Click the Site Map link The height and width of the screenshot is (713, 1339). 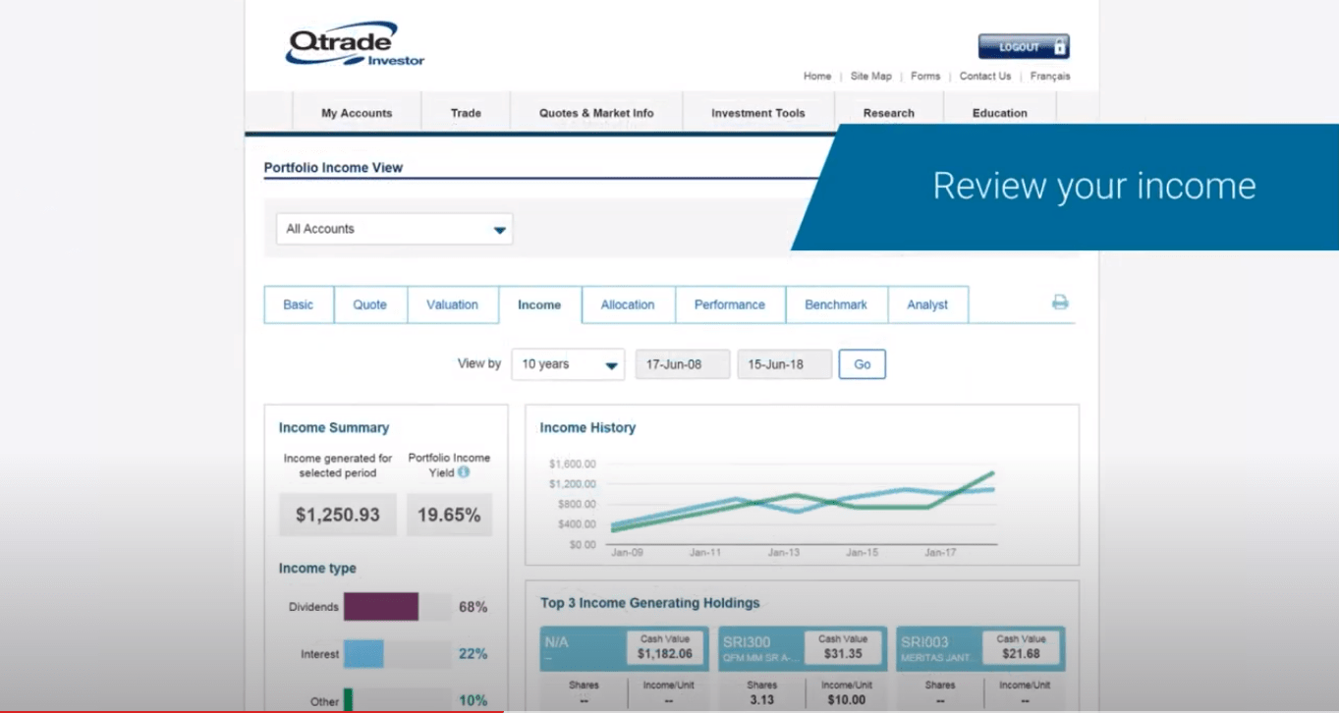tap(870, 76)
